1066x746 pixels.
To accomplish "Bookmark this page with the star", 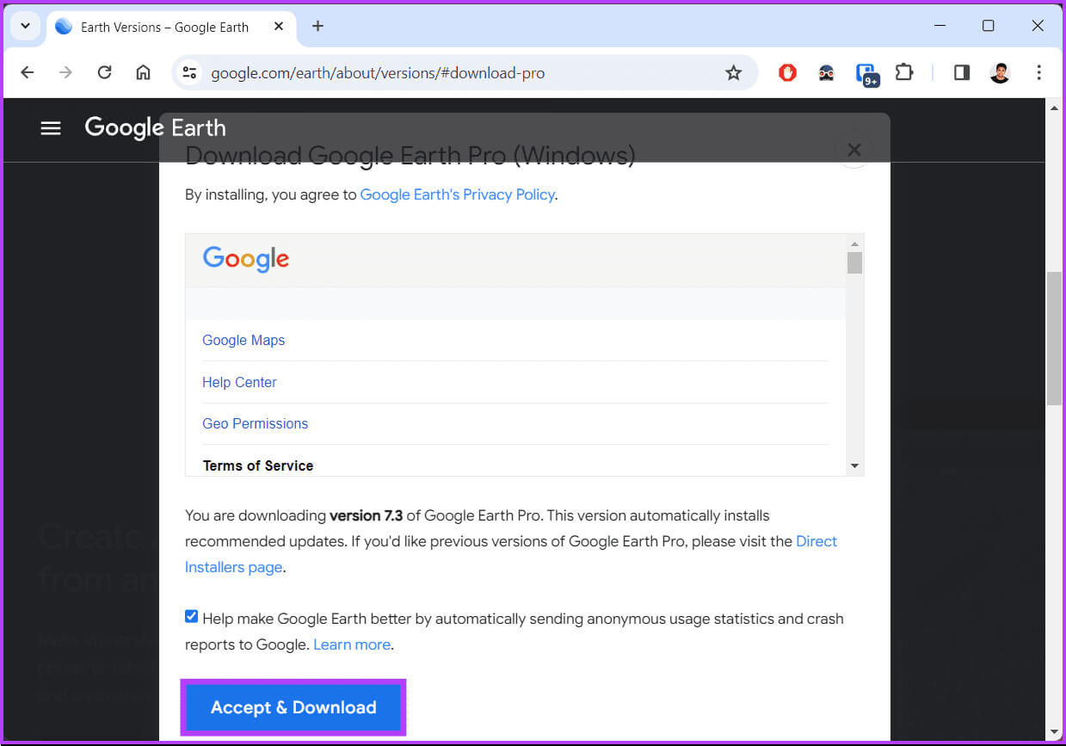I will (x=733, y=73).
